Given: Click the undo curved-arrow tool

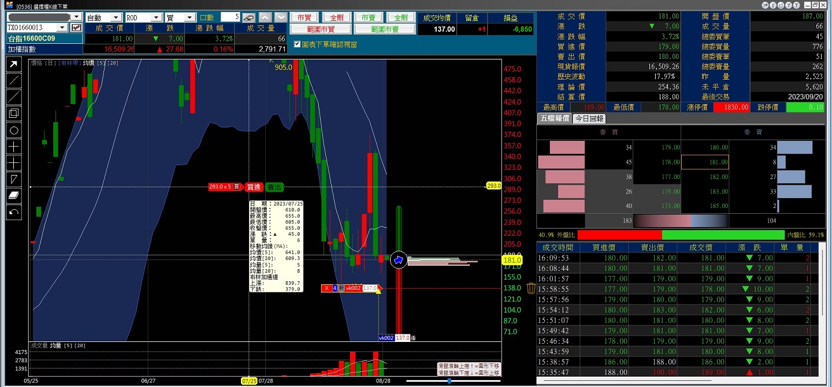Looking at the screenshot, I should pos(14,213).
